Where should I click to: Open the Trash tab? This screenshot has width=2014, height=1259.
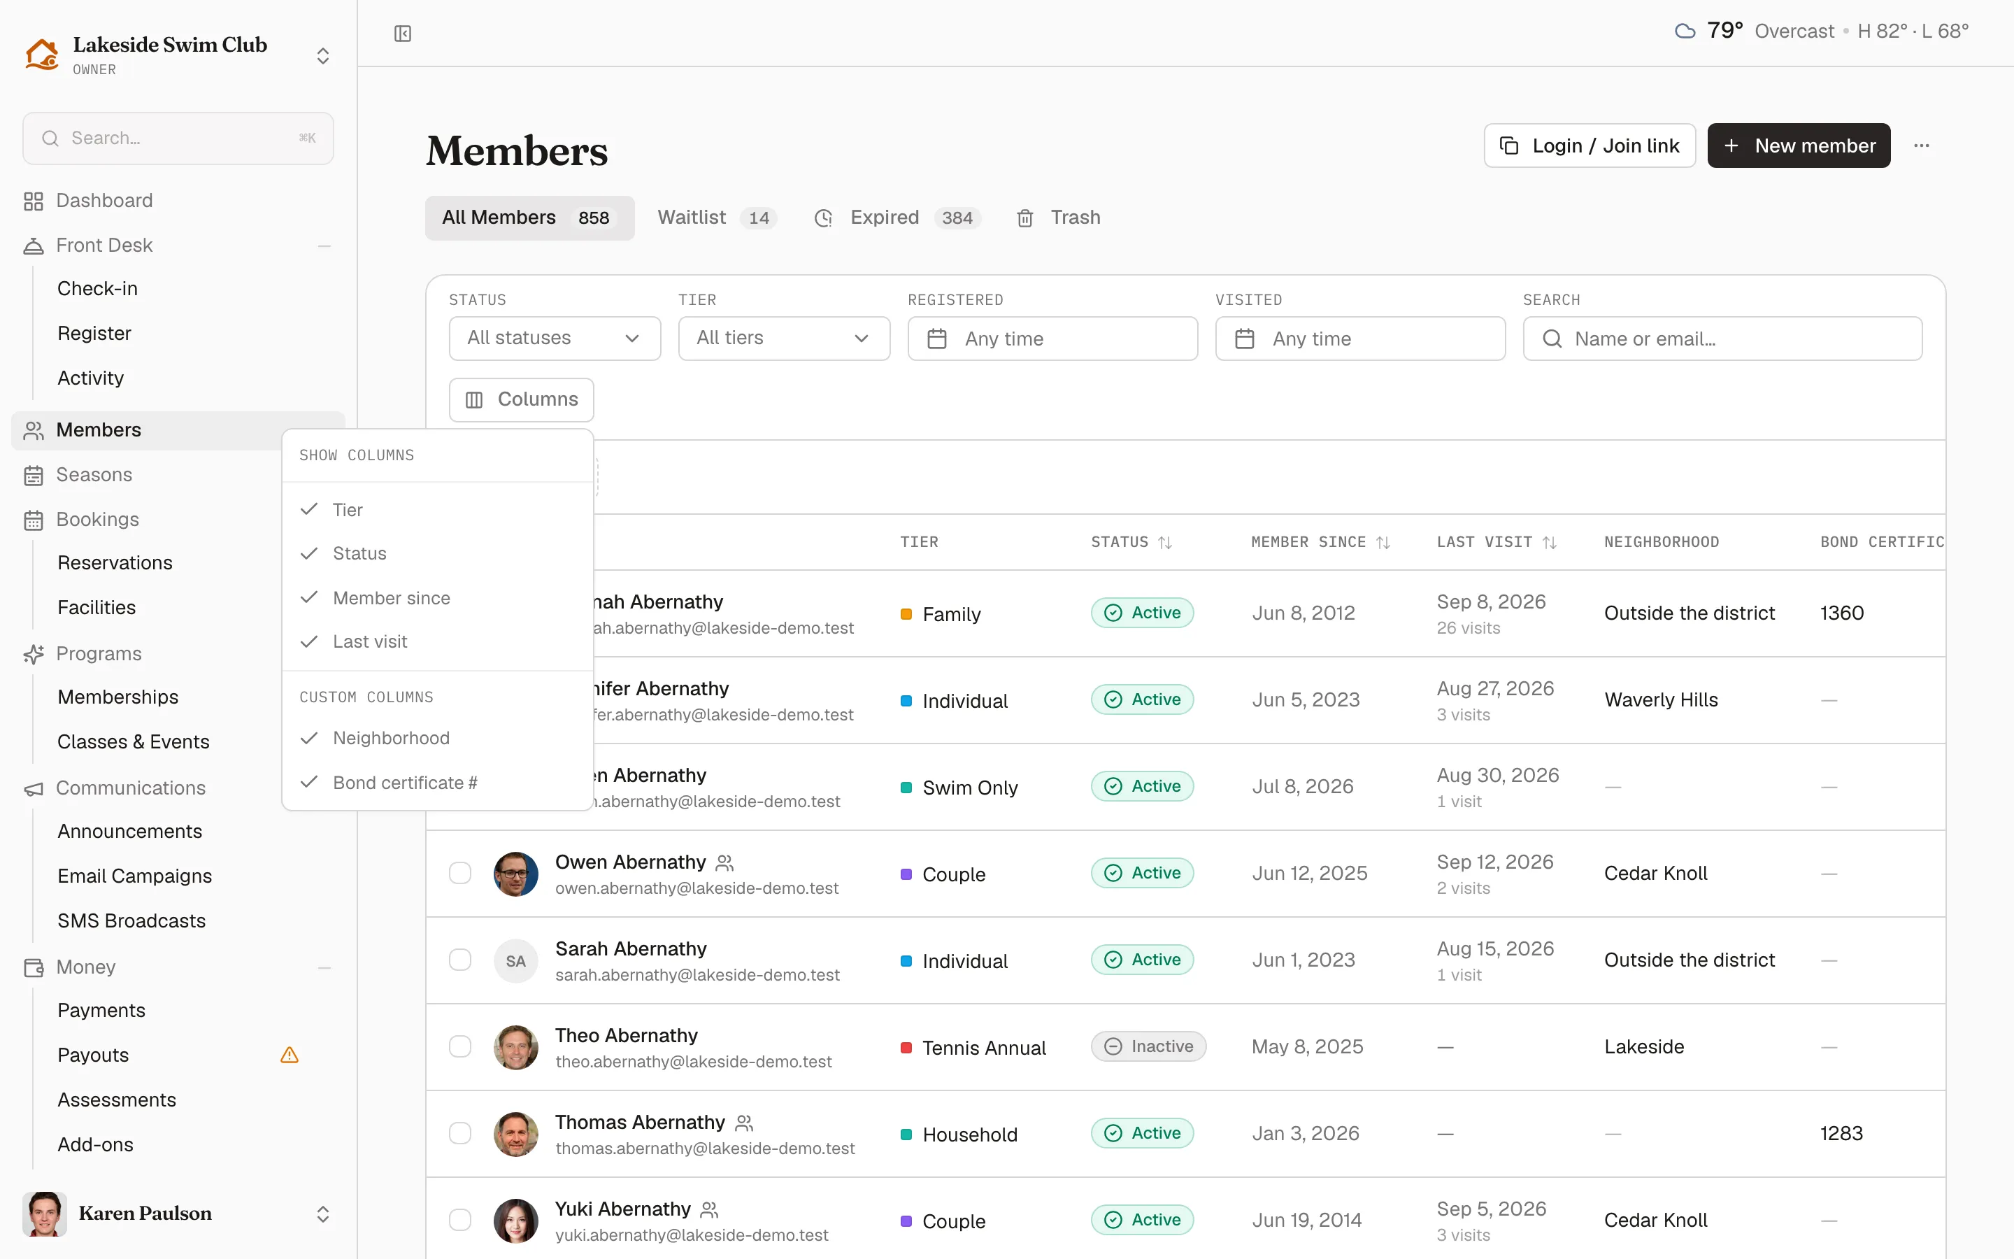[1059, 218]
